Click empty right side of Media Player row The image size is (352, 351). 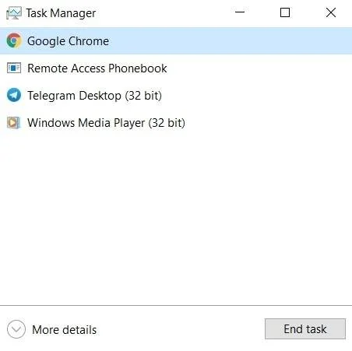click(269, 123)
